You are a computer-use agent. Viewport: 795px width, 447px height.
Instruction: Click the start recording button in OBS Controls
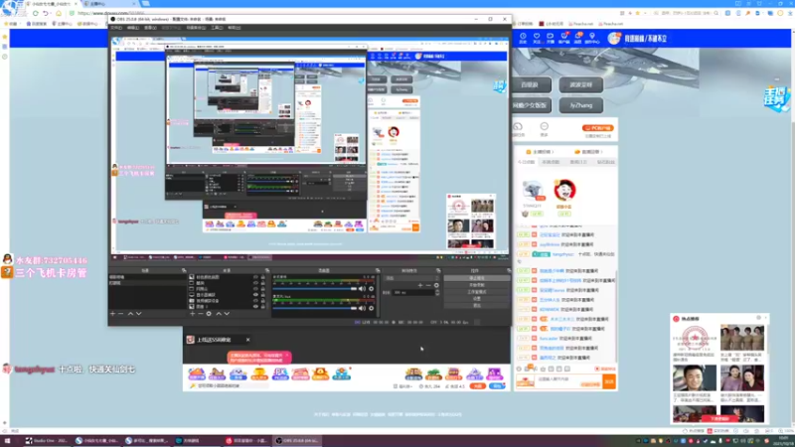point(477,285)
